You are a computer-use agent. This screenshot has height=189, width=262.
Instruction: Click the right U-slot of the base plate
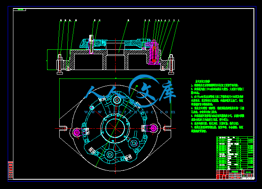click(166, 129)
